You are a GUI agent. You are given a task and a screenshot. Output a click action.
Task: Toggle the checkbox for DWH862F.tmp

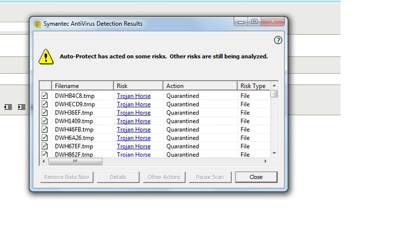click(45, 154)
